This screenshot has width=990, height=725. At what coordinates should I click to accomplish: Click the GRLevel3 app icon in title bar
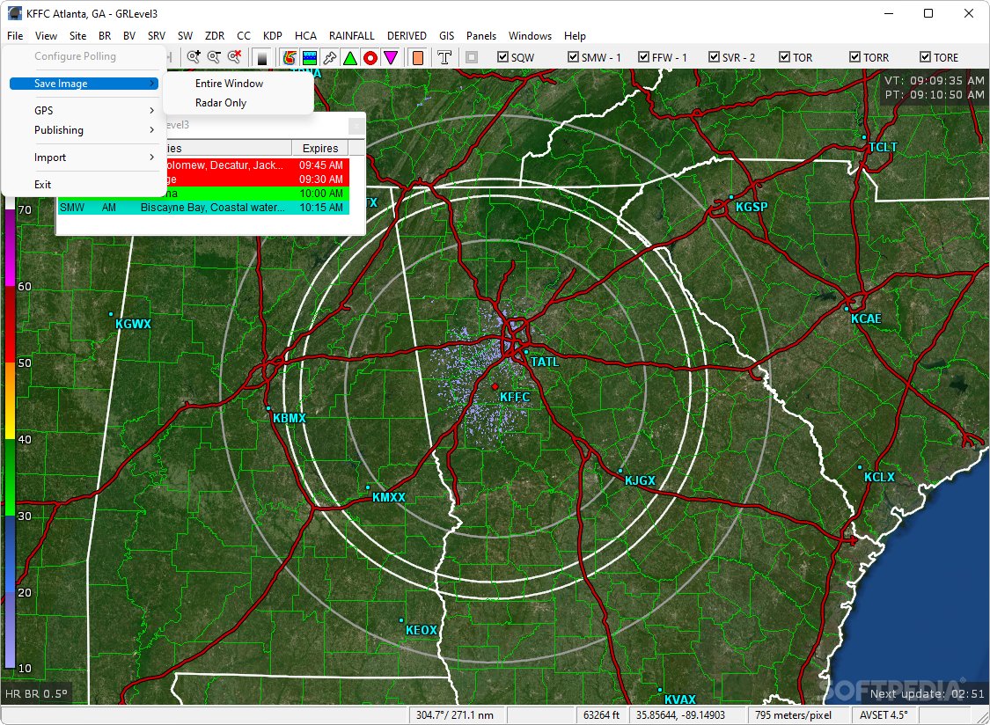[x=14, y=13]
